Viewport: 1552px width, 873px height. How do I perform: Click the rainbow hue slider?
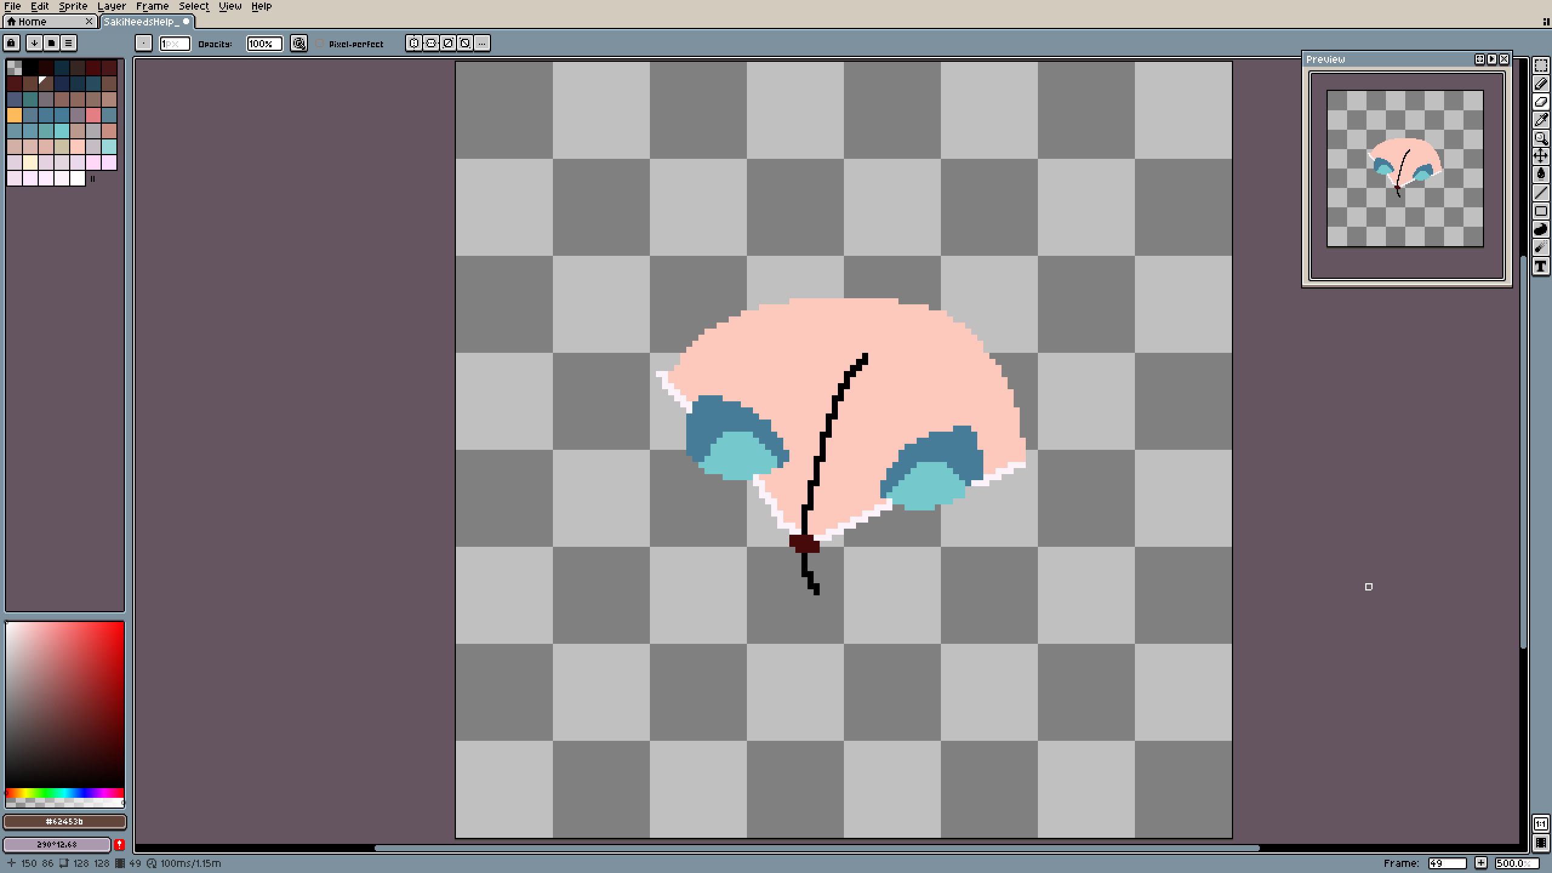[65, 793]
